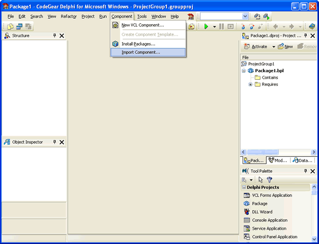This screenshot has height=244, width=319.
Task: Toggle the Tool Palette pin
Action: coord(306,171)
